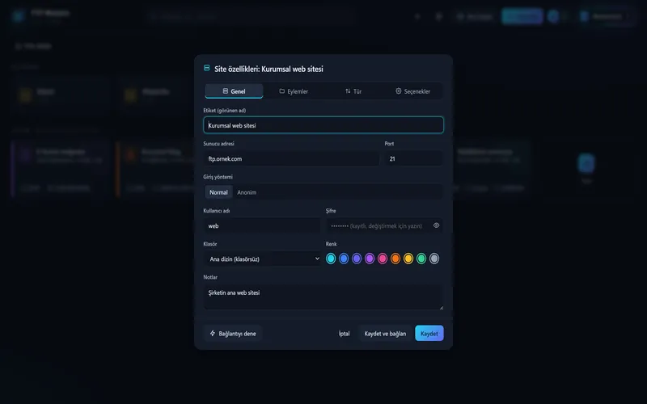
Task: Pick the green color swatch
Action: coord(421,259)
